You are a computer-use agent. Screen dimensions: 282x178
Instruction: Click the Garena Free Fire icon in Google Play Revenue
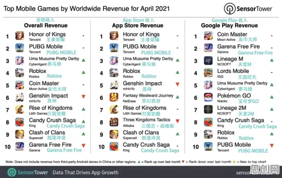pos(208,48)
